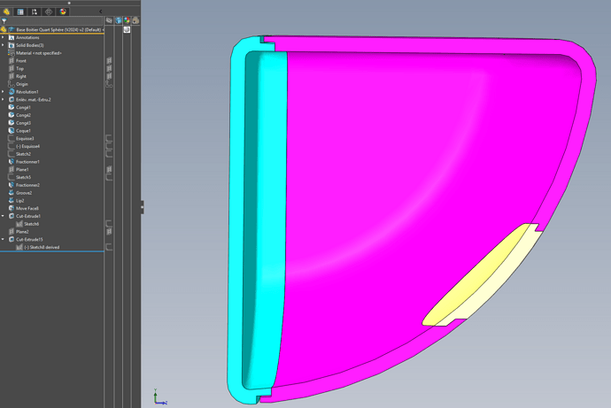Toggle visibility of the Front plane
Image resolution: width=611 pixels, height=408 pixels.
[109, 61]
